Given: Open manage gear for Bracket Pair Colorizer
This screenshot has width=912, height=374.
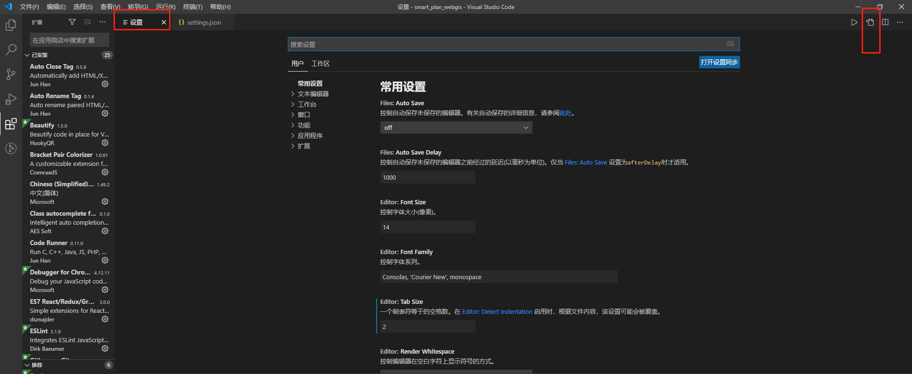Looking at the screenshot, I should 105,172.
